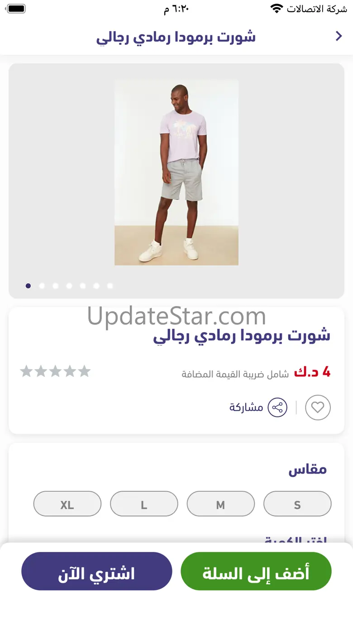Tap the Wi-Fi status icon
This screenshot has width=353, height=628.
[277, 8]
